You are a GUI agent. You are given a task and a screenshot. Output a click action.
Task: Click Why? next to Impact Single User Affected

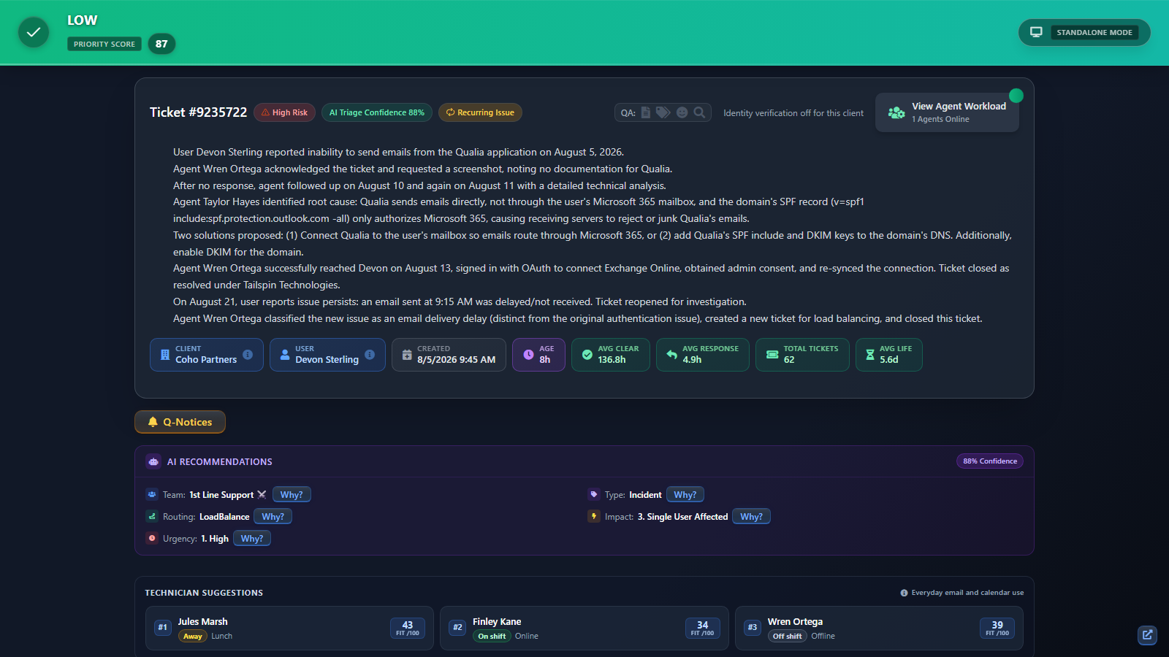[x=751, y=517]
